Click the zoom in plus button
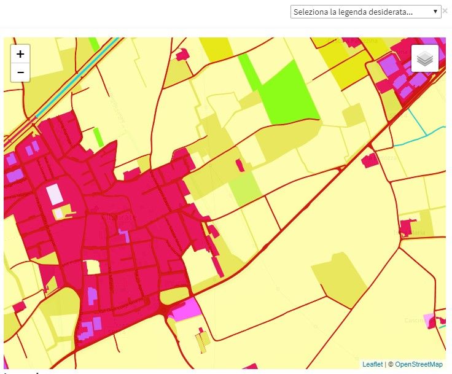This screenshot has width=452, height=374. [20, 54]
